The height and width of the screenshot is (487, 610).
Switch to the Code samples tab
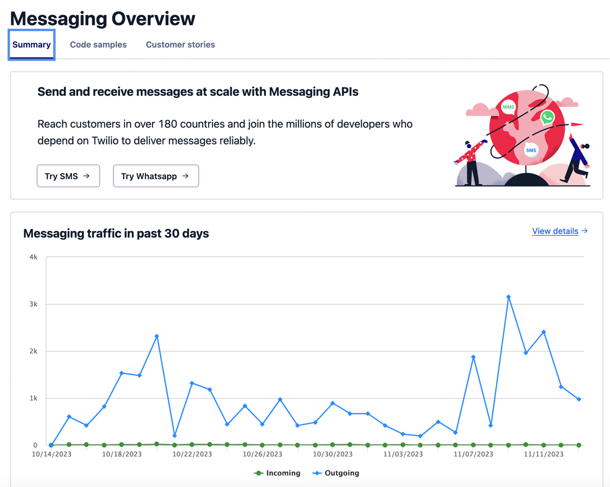(98, 44)
